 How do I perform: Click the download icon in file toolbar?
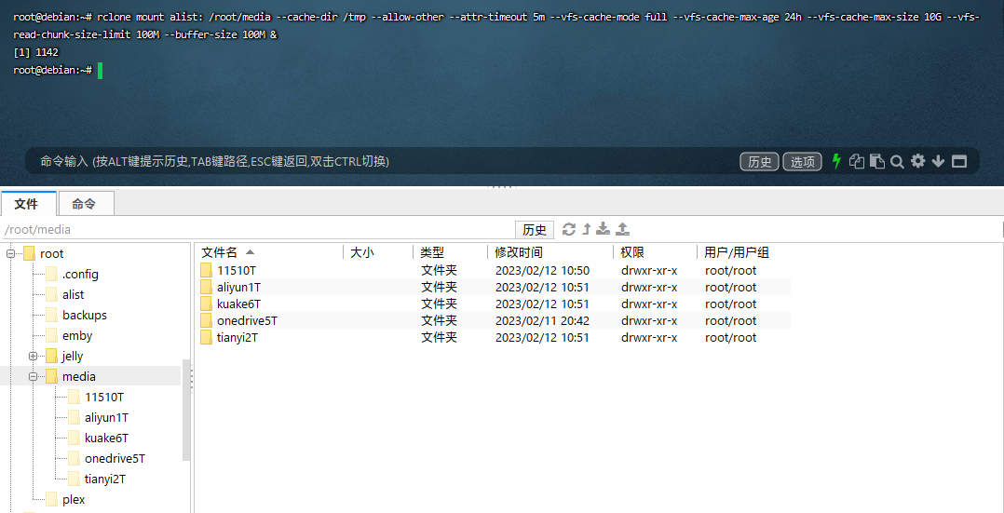point(604,229)
